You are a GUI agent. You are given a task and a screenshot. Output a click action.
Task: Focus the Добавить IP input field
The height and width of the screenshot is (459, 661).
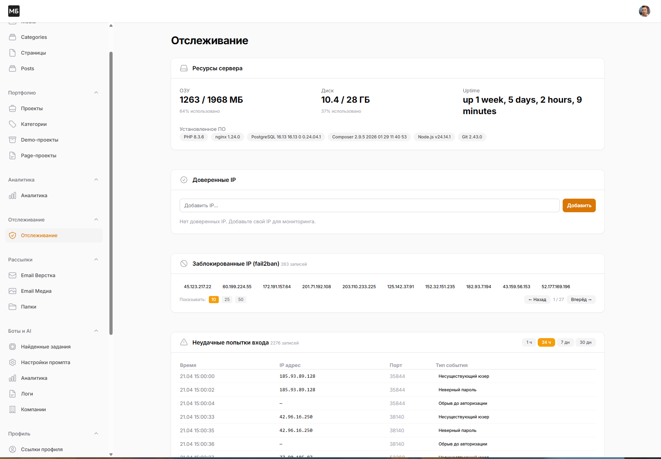pyautogui.click(x=370, y=205)
